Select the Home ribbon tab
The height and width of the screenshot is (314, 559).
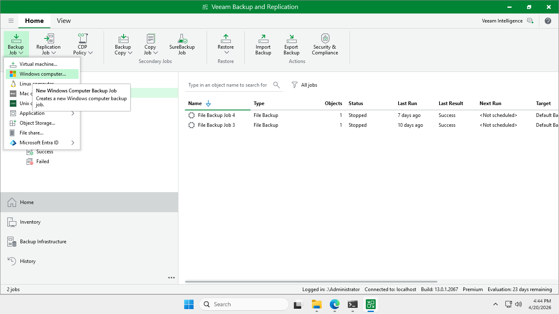click(x=34, y=21)
